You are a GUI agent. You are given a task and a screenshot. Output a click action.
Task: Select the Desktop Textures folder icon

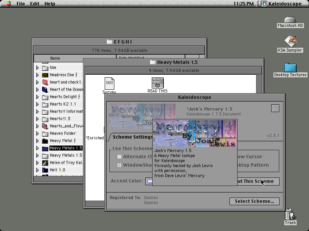[x=290, y=67]
